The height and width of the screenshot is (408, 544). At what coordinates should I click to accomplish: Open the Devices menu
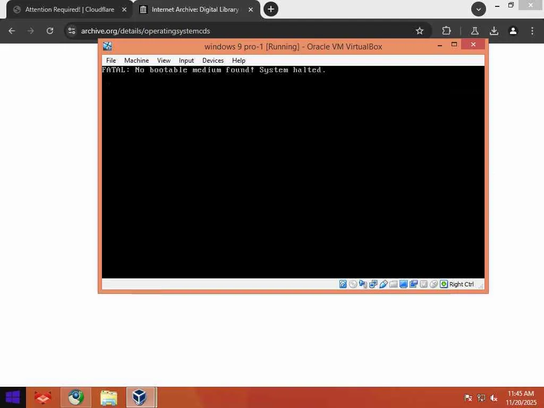click(213, 61)
